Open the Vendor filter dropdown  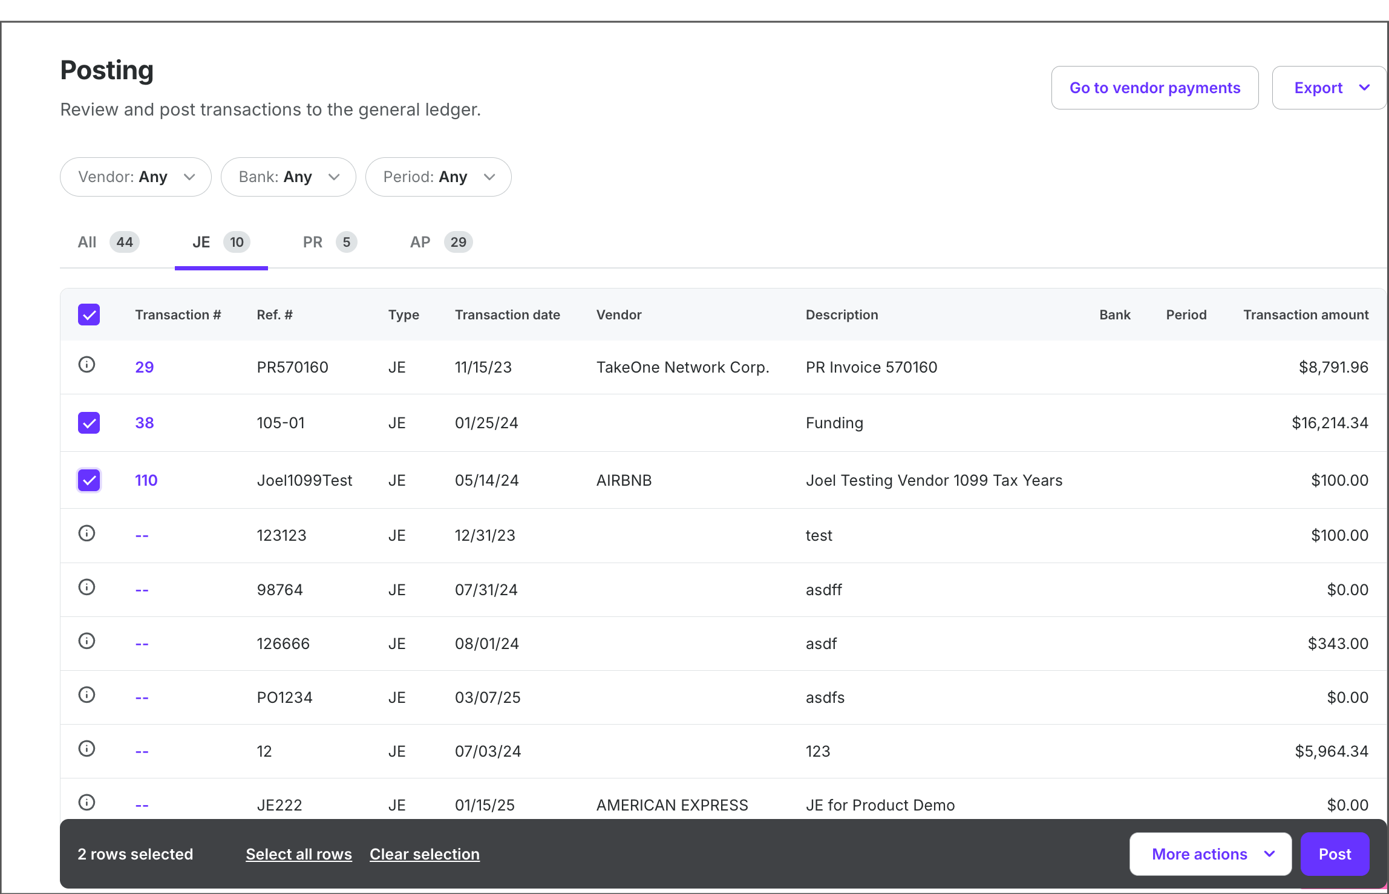pos(136,177)
